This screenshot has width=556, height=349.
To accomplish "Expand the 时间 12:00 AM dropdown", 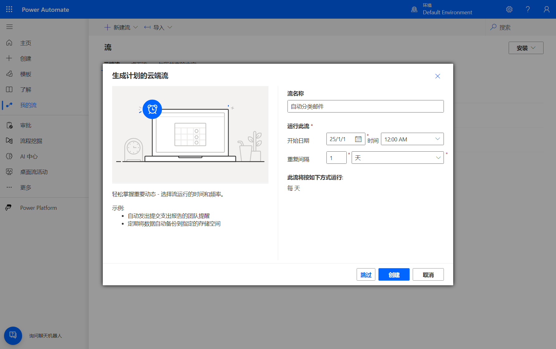I will [x=412, y=139].
